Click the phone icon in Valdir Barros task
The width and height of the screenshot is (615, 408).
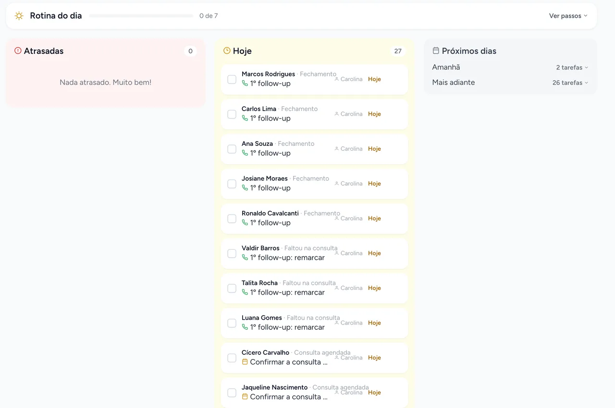coord(245,257)
